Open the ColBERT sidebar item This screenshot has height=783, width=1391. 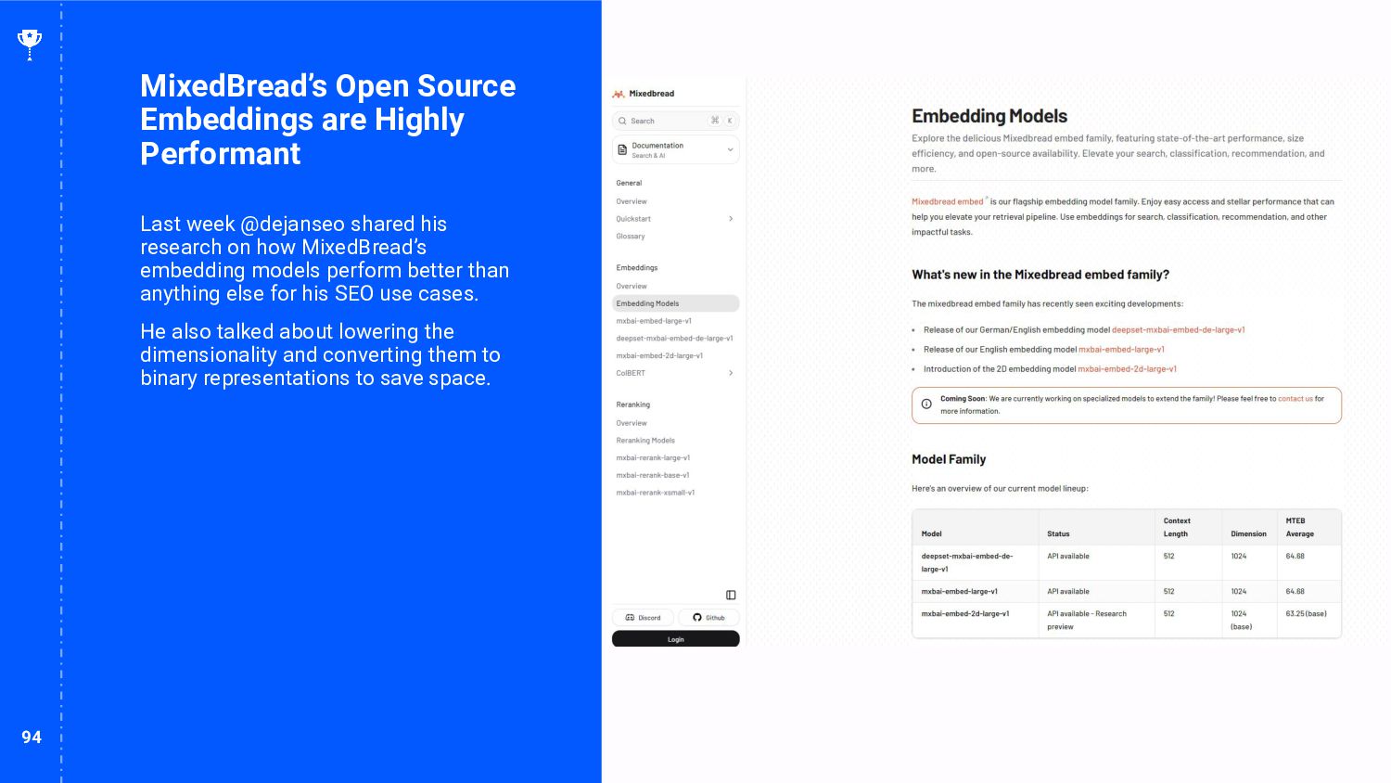(631, 373)
